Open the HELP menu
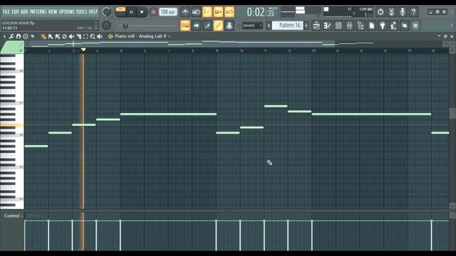The height and width of the screenshot is (256, 456). [x=93, y=12]
